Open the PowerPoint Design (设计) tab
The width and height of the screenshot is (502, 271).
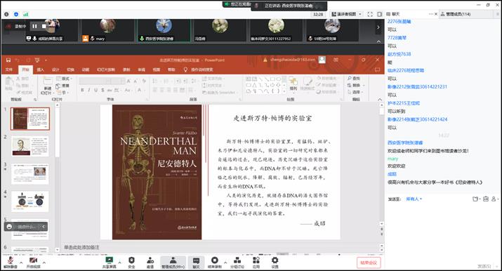(x=55, y=70)
